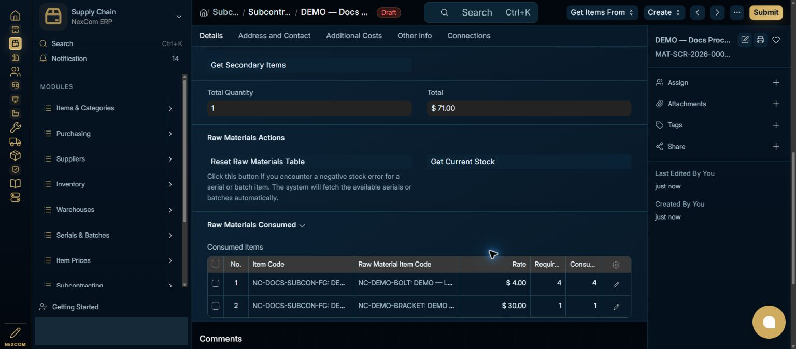Share document with Share plus icon
This screenshot has width=796, height=349.
(776, 147)
